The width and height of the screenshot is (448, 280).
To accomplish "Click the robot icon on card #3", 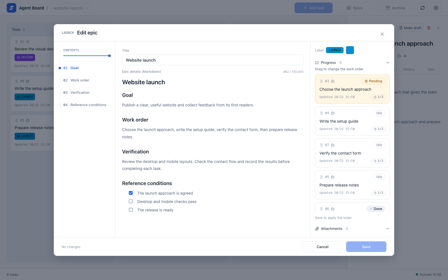I will pos(333,81).
